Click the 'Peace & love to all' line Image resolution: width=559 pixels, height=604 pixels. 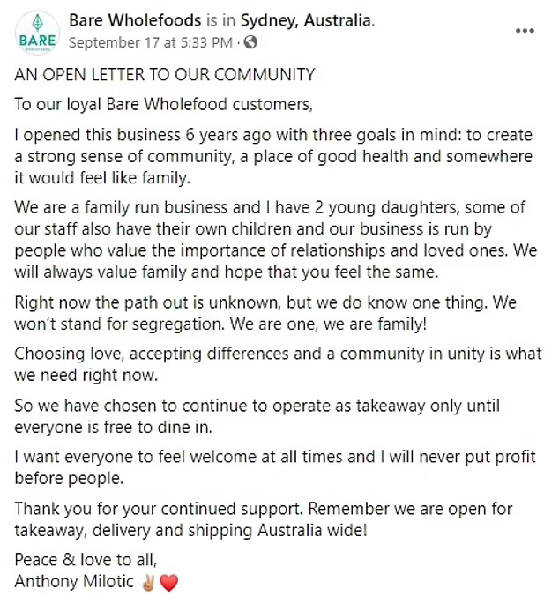(x=86, y=560)
